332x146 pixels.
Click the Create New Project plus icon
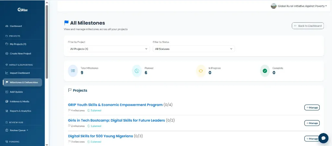[x=6, y=54]
